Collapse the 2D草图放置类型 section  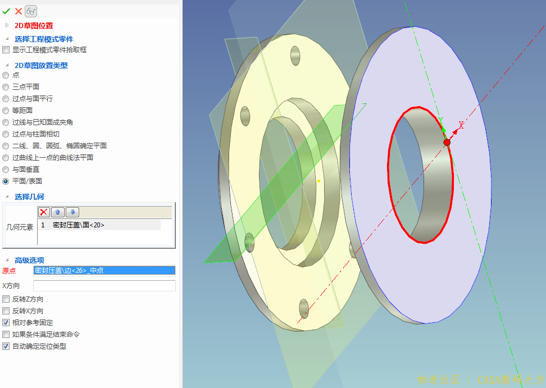(x=7, y=65)
